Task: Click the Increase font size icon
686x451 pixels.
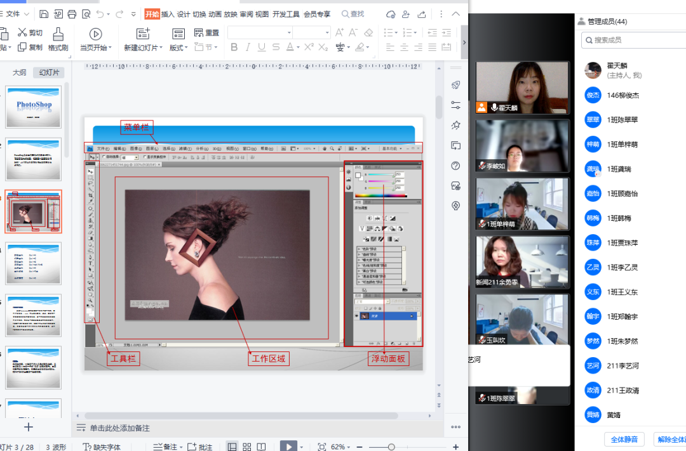Action: tap(339, 32)
